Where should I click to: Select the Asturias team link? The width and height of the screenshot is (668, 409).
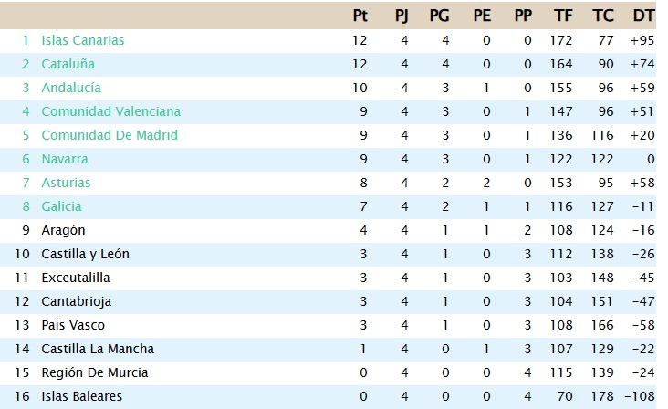pyautogui.click(x=66, y=183)
